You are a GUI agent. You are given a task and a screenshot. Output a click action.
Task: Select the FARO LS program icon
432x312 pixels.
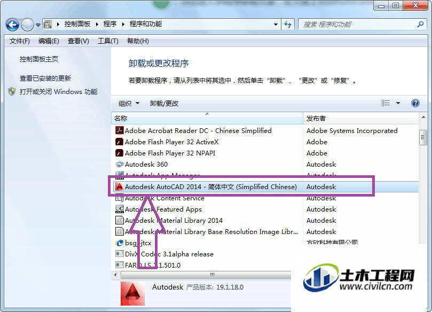[119, 265]
